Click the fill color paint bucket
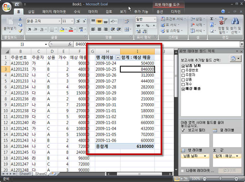 [62, 29]
